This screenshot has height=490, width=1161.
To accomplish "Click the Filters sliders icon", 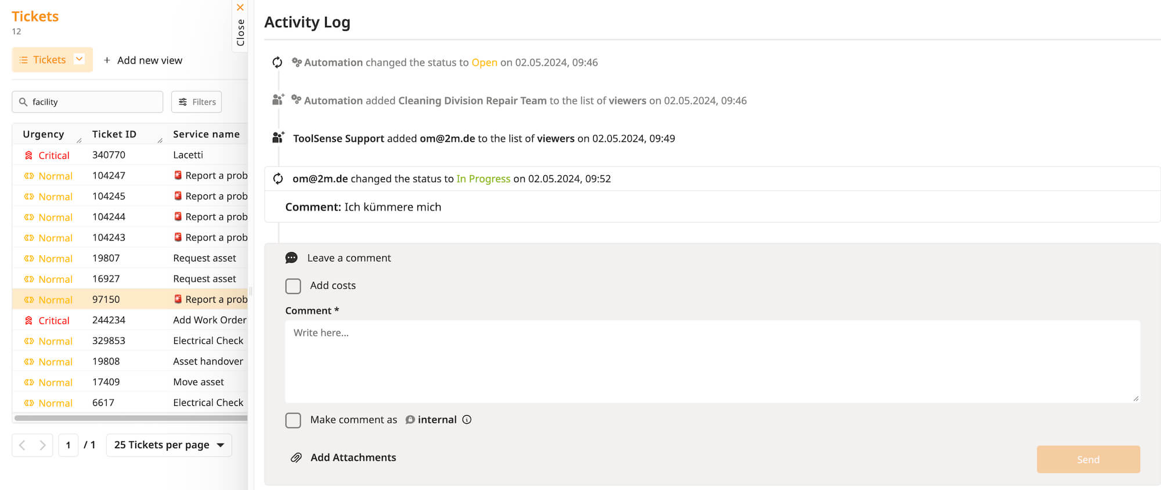I will (183, 102).
